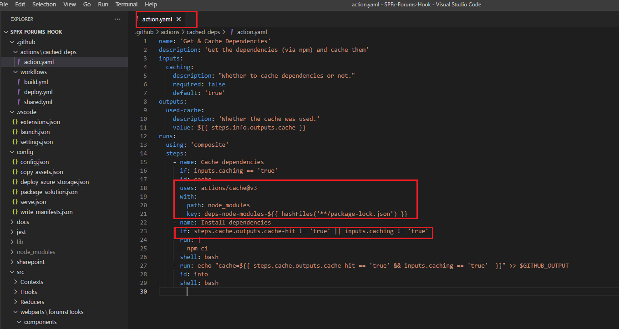Open build.yml in the workflows folder

(x=36, y=82)
